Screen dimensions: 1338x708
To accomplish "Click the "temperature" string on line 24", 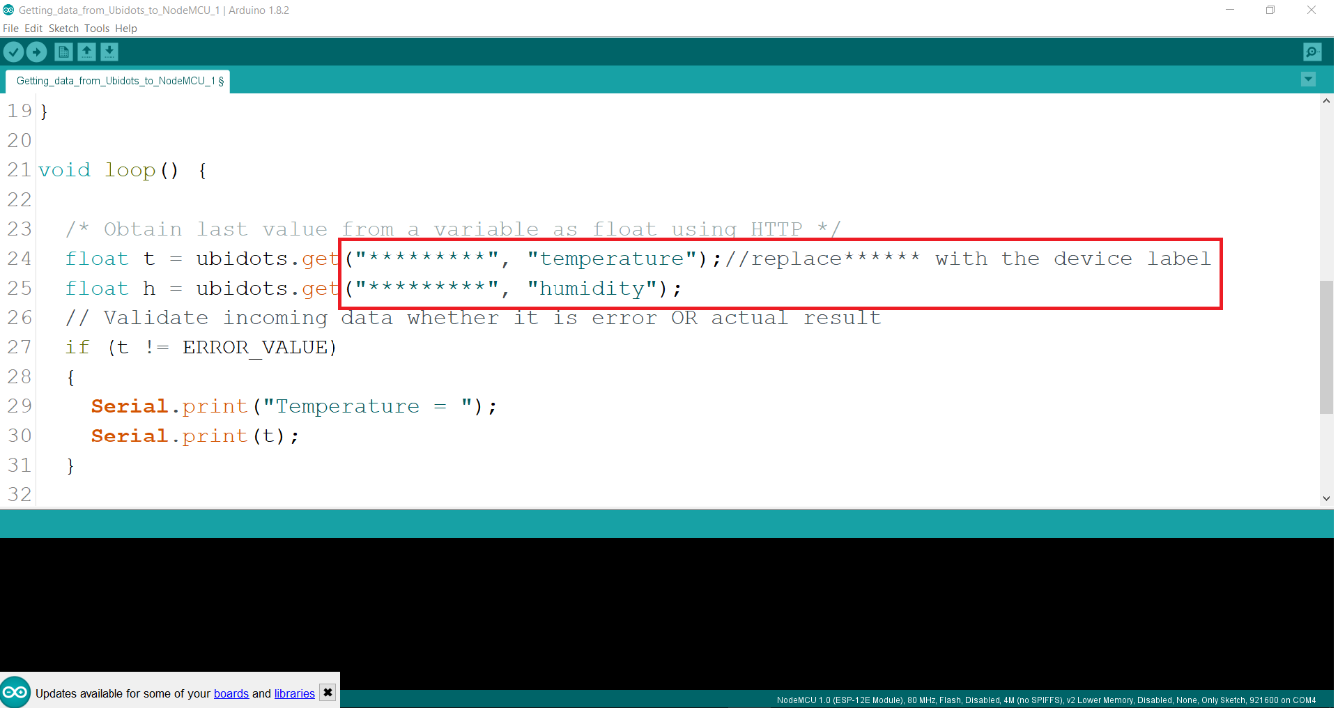I will point(612,259).
